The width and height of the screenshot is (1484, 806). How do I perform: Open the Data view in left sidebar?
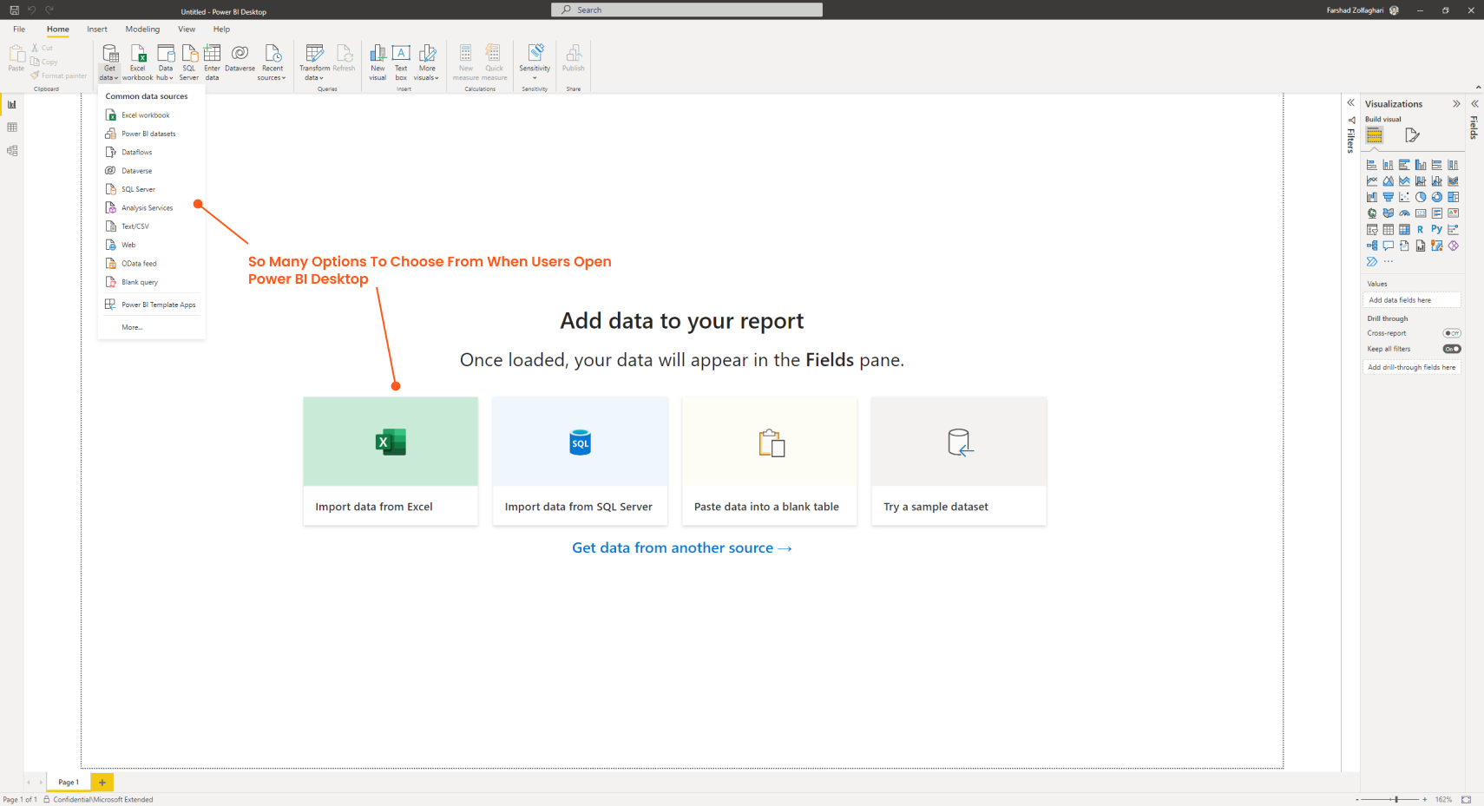click(12, 128)
